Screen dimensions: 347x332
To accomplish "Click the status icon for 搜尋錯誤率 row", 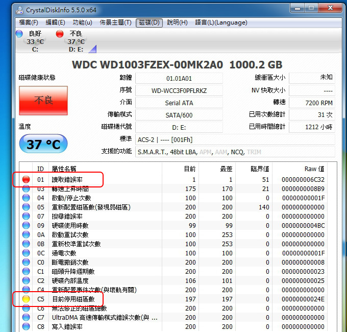I will [x=26, y=216].
